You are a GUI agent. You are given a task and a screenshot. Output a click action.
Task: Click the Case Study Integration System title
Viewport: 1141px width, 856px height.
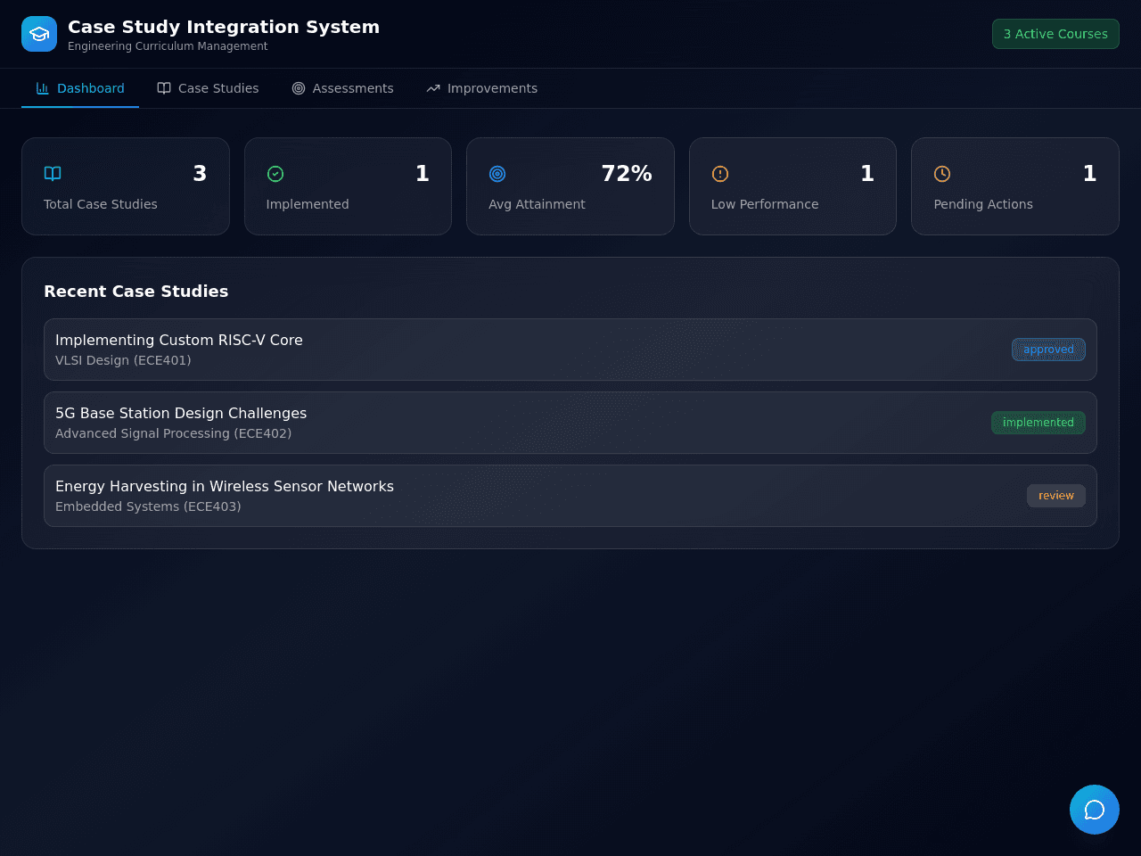coord(224,27)
